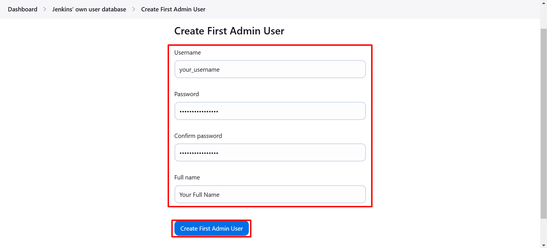Click the Username field label
547x248 pixels.
pyautogui.click(x=187, y=52)
